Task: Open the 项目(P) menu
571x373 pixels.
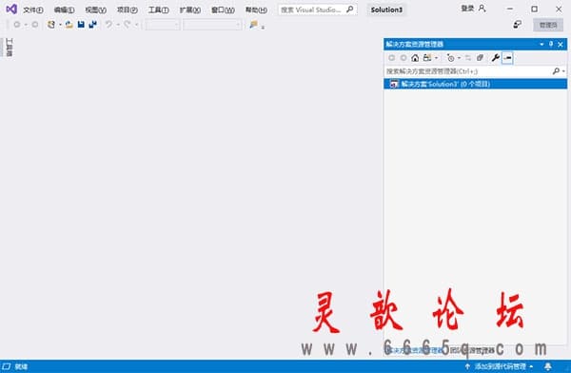Action: click(128, 10)
